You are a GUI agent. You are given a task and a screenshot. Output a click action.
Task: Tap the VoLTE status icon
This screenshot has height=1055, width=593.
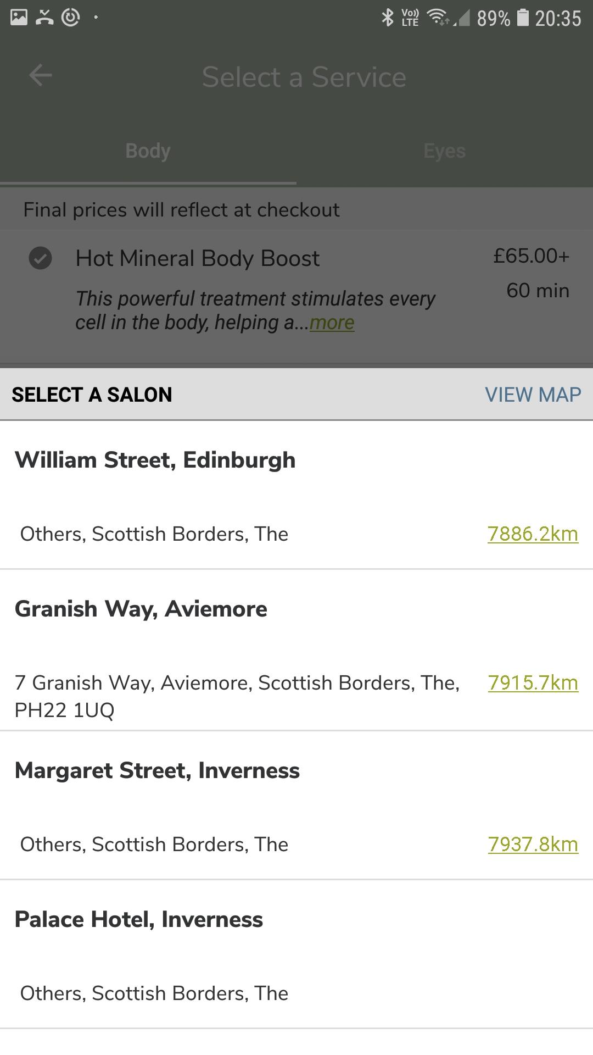point(410,18)
